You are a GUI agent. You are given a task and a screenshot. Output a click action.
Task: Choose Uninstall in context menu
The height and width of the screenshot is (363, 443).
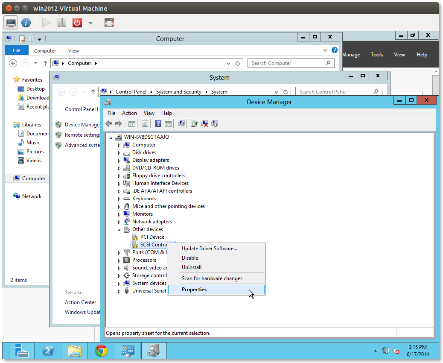click(x=216, y=267)
